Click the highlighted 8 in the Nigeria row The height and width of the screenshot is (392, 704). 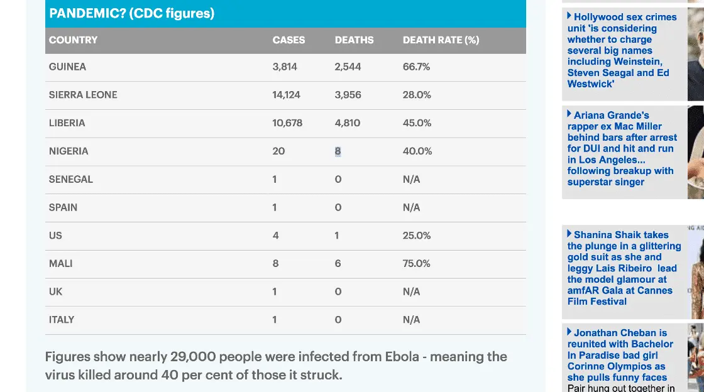click(338, 151)
